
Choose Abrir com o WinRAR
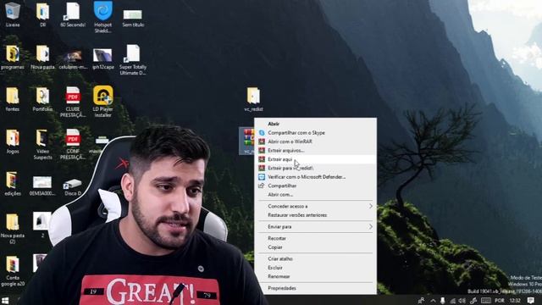pos(316,141)
